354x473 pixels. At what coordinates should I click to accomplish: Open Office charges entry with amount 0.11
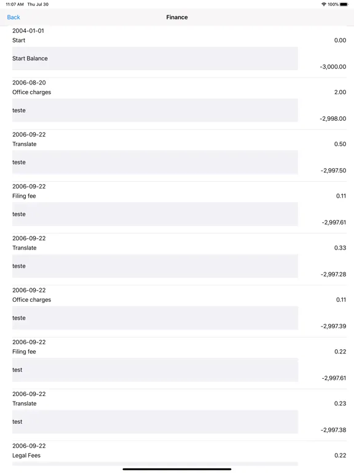(x=179, y=311)
